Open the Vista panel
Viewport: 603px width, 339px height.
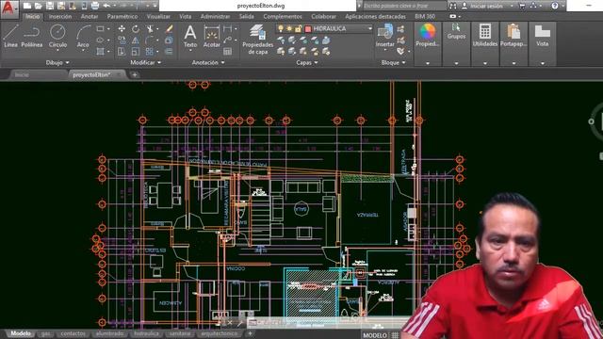click(x=543, y=36)
